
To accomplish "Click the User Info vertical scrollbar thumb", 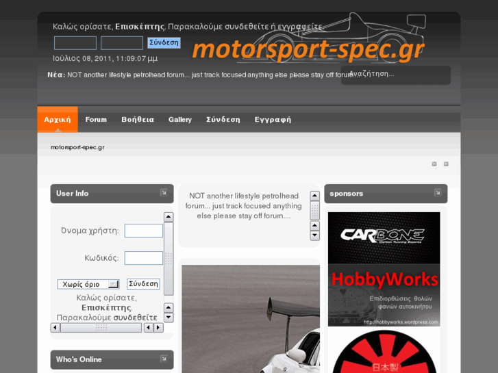I will [169, 259].
